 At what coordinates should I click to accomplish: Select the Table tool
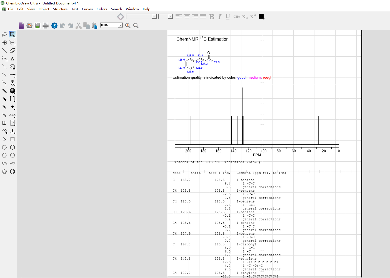[x=4, y=123]
